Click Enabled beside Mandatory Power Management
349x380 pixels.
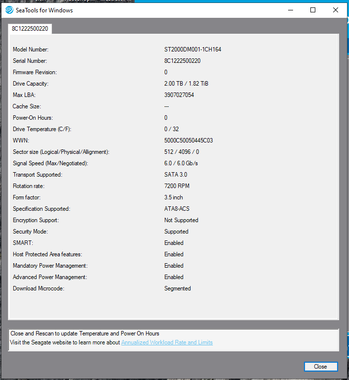(174, 266)
